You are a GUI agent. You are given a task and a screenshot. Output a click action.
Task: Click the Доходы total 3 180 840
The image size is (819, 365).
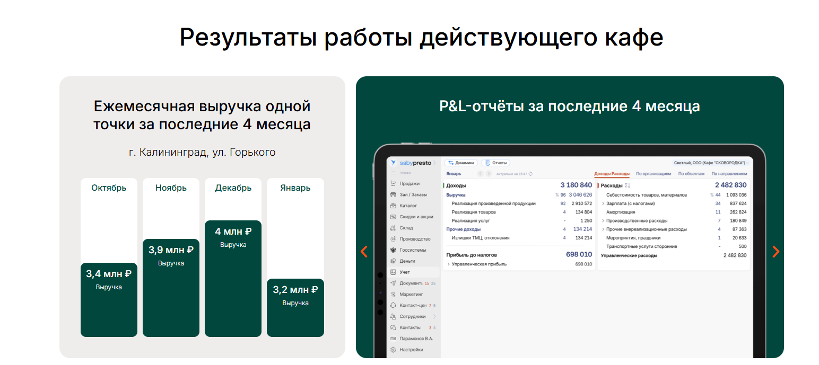click(576, 185)
